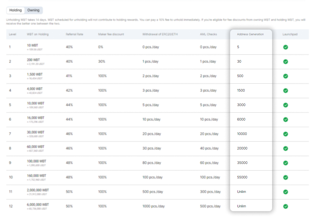
Task: Click the Maker fee discount column header
Action: point(111,34)
